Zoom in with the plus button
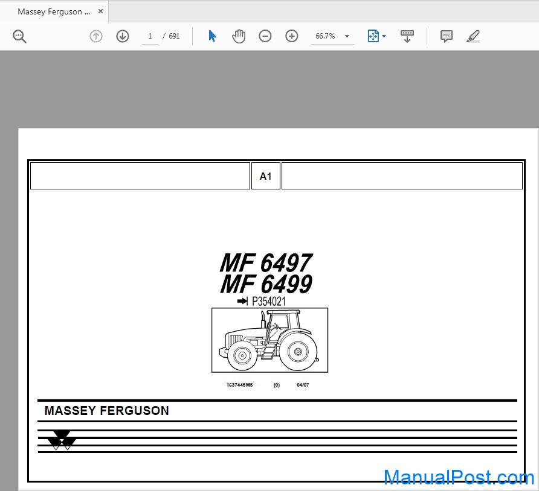Image resolution: width=539 pixels, height=491 pixels. coord(291,36)
